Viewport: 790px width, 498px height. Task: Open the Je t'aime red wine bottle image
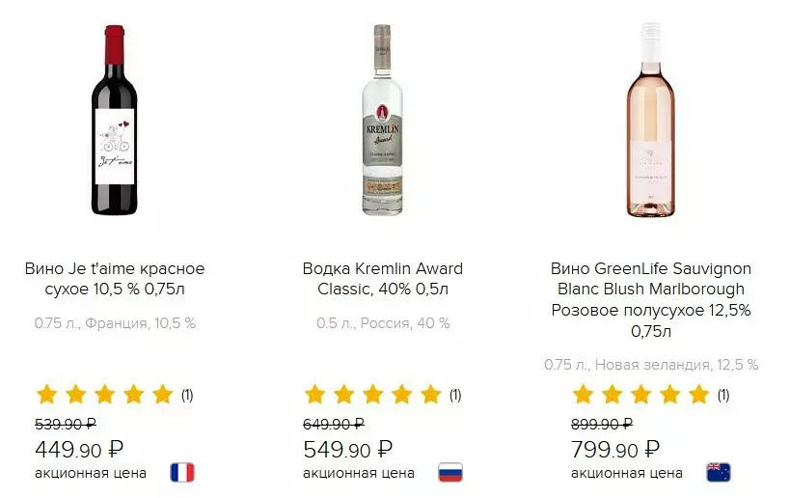click(x=115, y=120)
